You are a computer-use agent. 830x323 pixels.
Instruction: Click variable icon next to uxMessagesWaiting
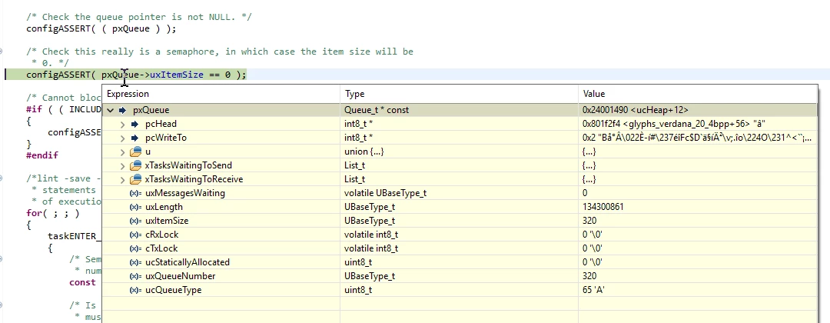(135, 193)
